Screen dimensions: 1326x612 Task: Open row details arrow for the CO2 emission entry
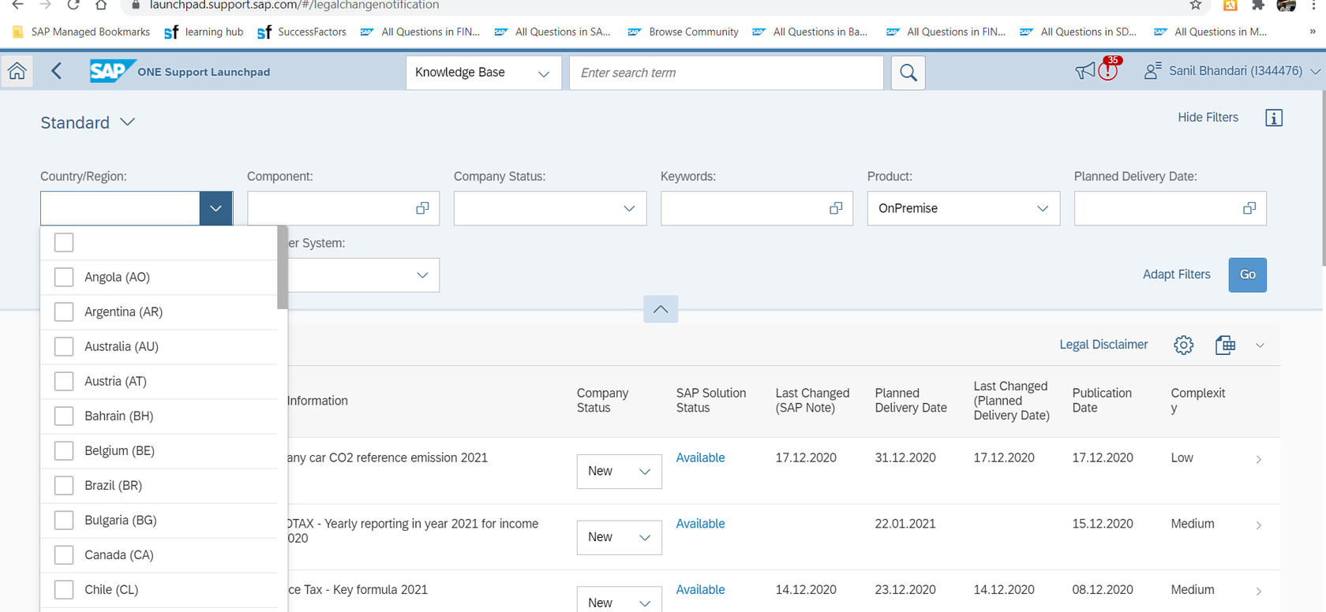1259,459
